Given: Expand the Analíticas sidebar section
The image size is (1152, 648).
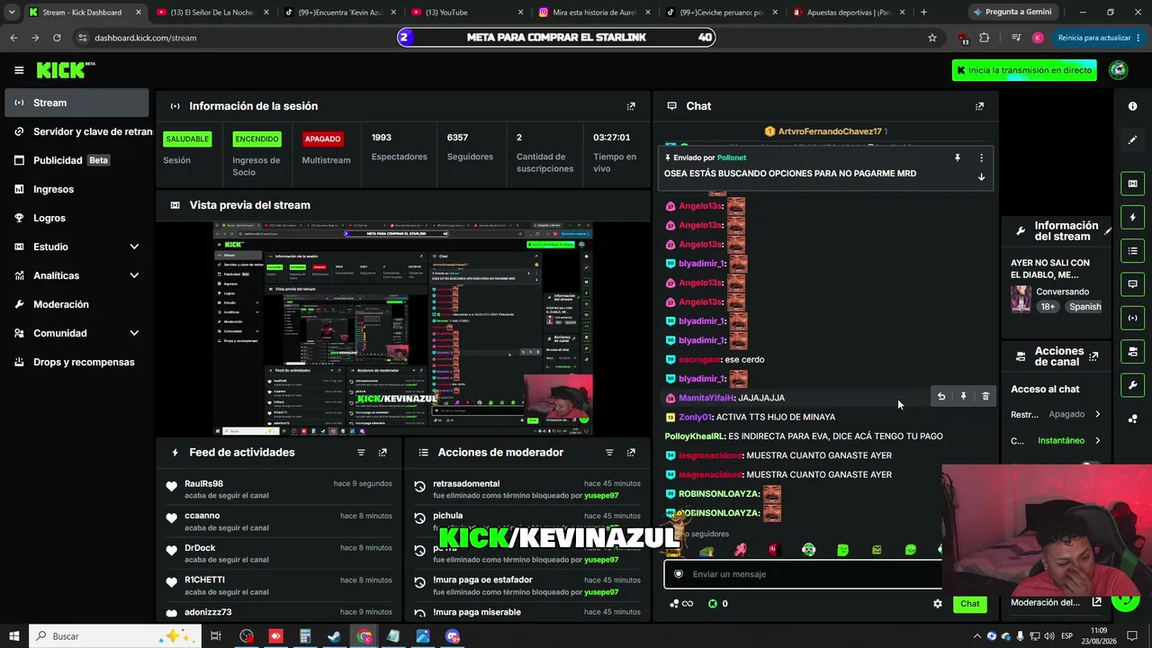Looking at the screenshot, I should coord(134,275).
